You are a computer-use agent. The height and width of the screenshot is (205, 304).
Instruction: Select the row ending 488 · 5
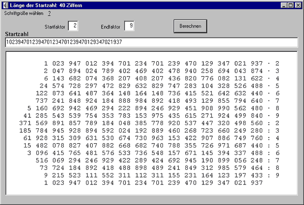click(160, 86)
